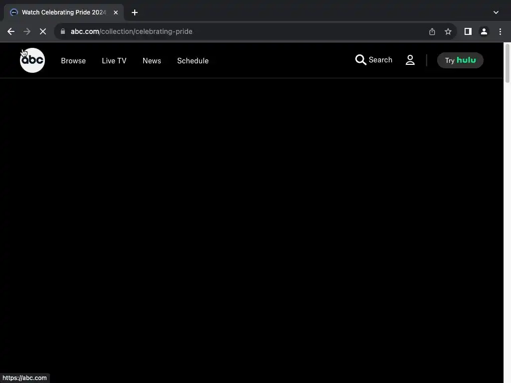Go back with the browser back arrow

[11, 31]
